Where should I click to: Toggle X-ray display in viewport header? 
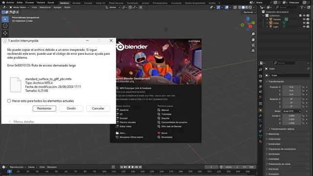(x=235, y=7)
